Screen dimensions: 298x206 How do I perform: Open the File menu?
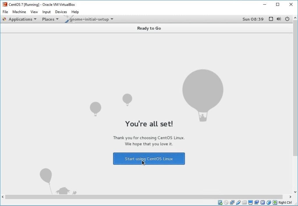click(x=5, y=12)
